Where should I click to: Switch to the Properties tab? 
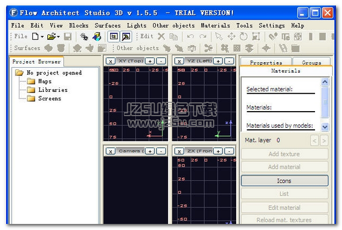click(266, 63)
